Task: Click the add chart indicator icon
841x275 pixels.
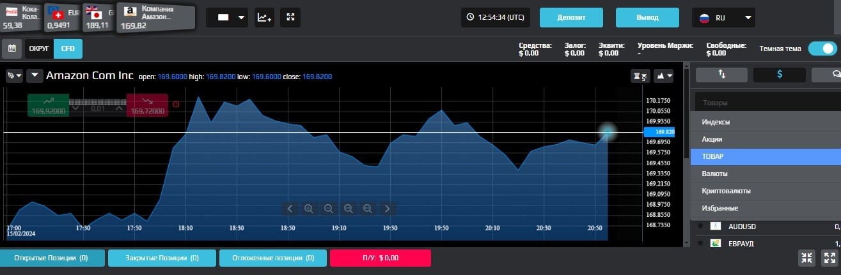Action: tap(264, 18)
